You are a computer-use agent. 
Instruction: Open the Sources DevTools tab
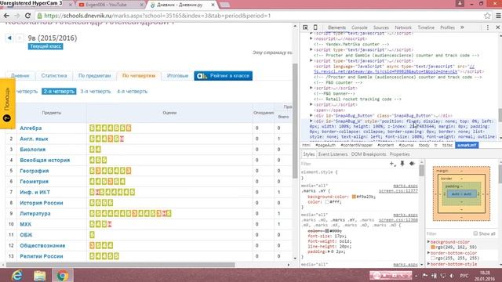[380, 27]
